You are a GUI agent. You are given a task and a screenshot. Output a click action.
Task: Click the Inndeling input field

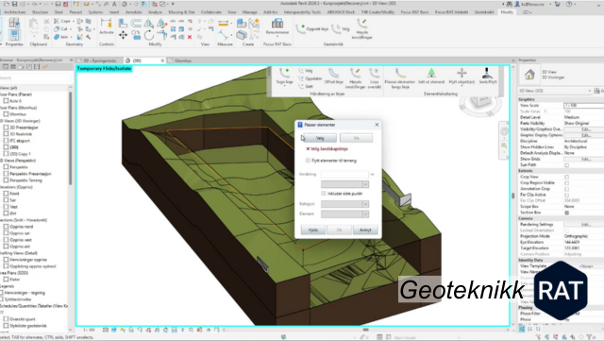point(344,175)
